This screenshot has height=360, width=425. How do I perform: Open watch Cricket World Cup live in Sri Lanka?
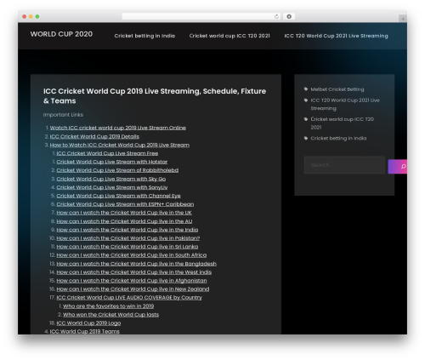point(127,247)
